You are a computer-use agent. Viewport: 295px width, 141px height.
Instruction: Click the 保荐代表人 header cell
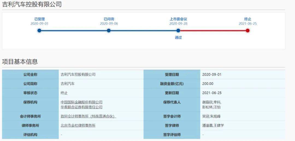point(172,105)
